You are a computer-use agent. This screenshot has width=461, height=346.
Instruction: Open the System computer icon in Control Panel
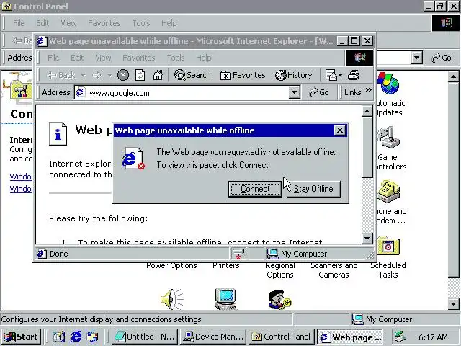click(225, 299)
